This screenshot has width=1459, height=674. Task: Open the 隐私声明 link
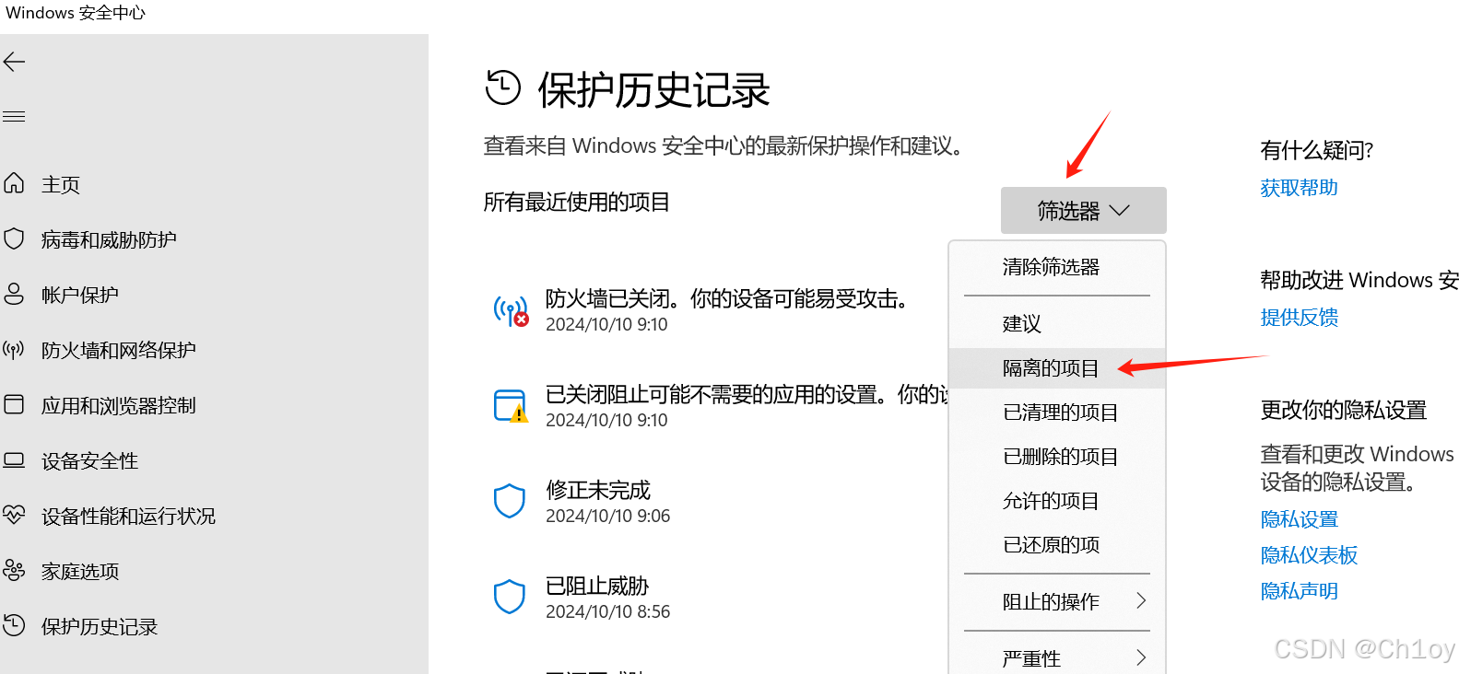click(x=1299, y=591)
